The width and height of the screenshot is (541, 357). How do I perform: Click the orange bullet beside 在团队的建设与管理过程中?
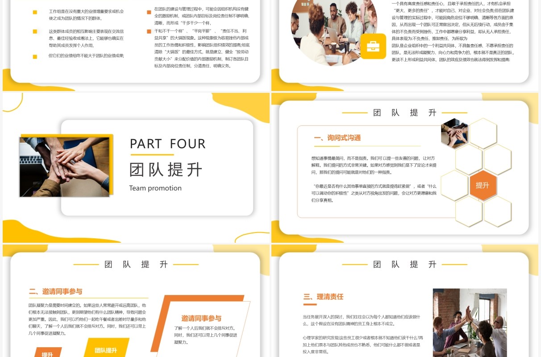coord(149,12)
